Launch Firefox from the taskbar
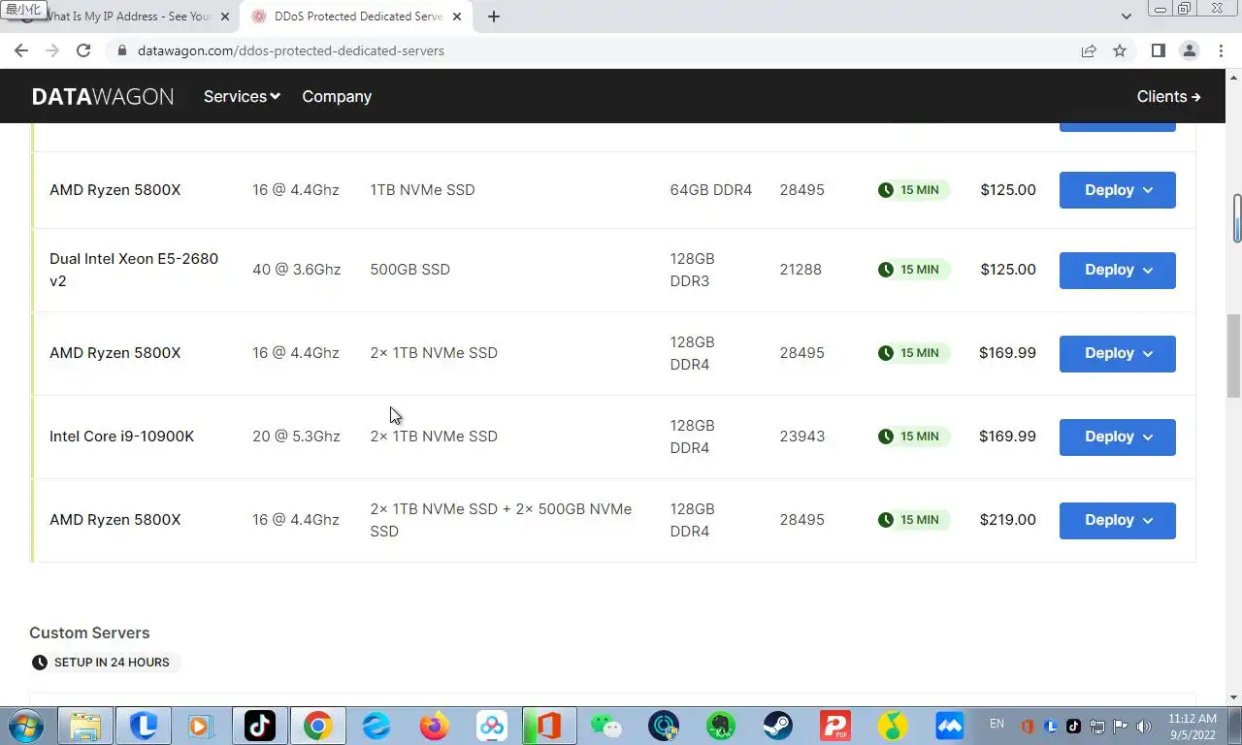The width and height of the screenshot is (1242, 745). pos(435,726)
